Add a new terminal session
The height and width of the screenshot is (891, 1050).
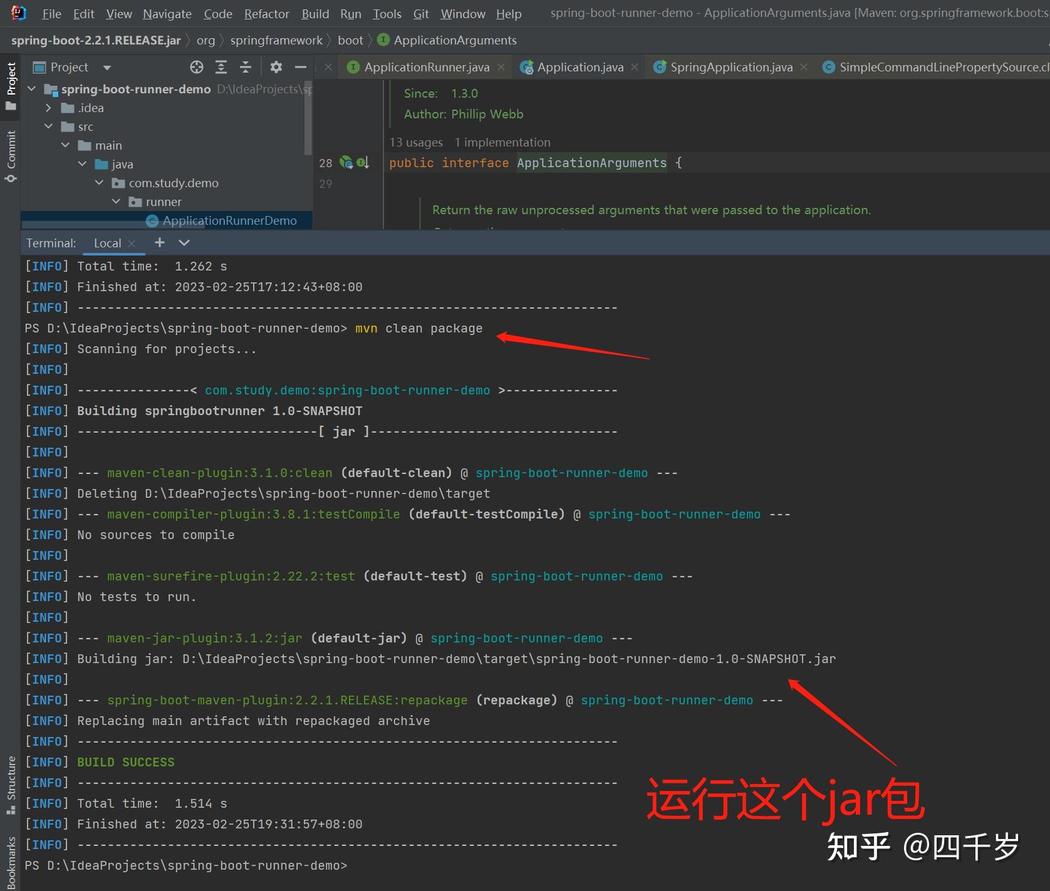coord(160,242)
